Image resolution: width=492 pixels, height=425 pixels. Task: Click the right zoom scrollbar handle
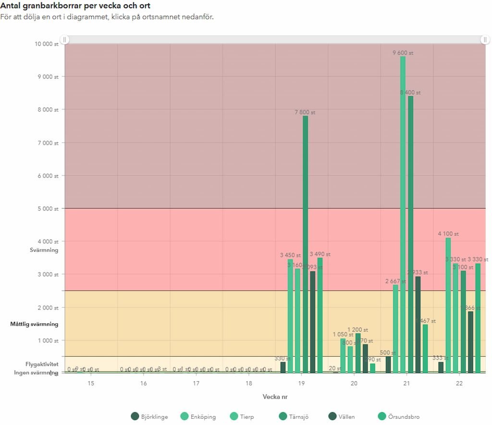(485, 39)
